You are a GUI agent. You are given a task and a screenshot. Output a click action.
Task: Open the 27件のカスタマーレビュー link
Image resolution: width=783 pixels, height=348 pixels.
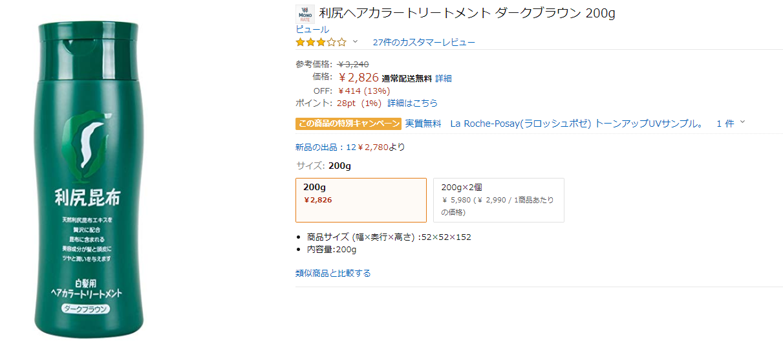click(x=424, y=43)
